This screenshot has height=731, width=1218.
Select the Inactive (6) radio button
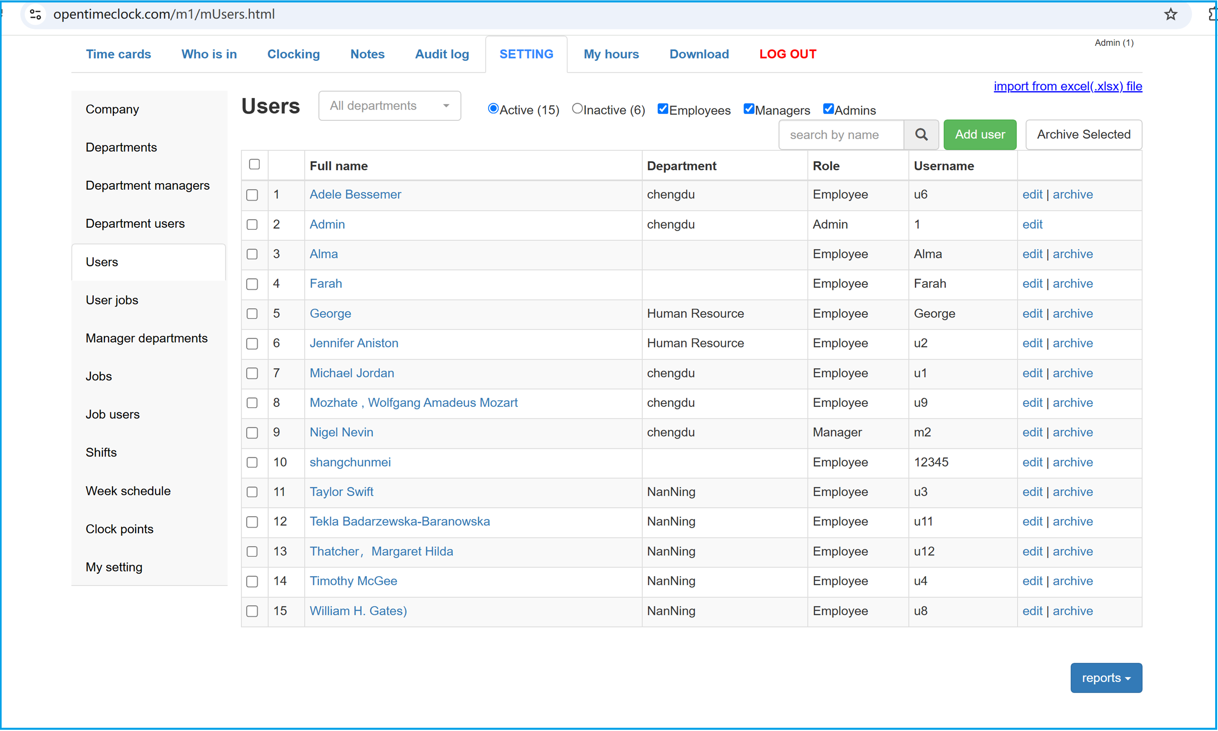tap(577, 108)
